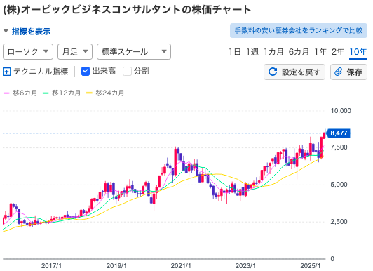
Task: Select the 10年 time range
Action: point(358,52)
